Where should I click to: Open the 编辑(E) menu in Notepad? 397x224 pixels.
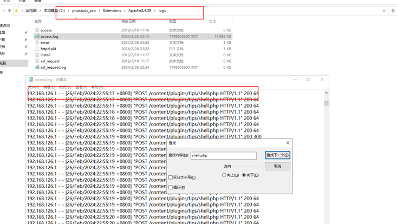pos(49,87)
